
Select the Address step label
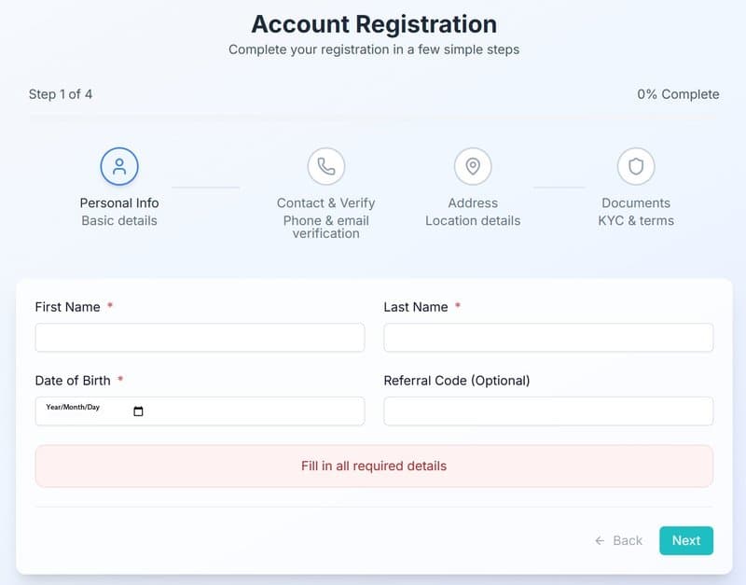click(x=473, y=203)
